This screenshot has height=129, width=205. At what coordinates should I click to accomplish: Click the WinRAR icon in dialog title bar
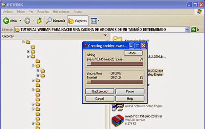86,46
